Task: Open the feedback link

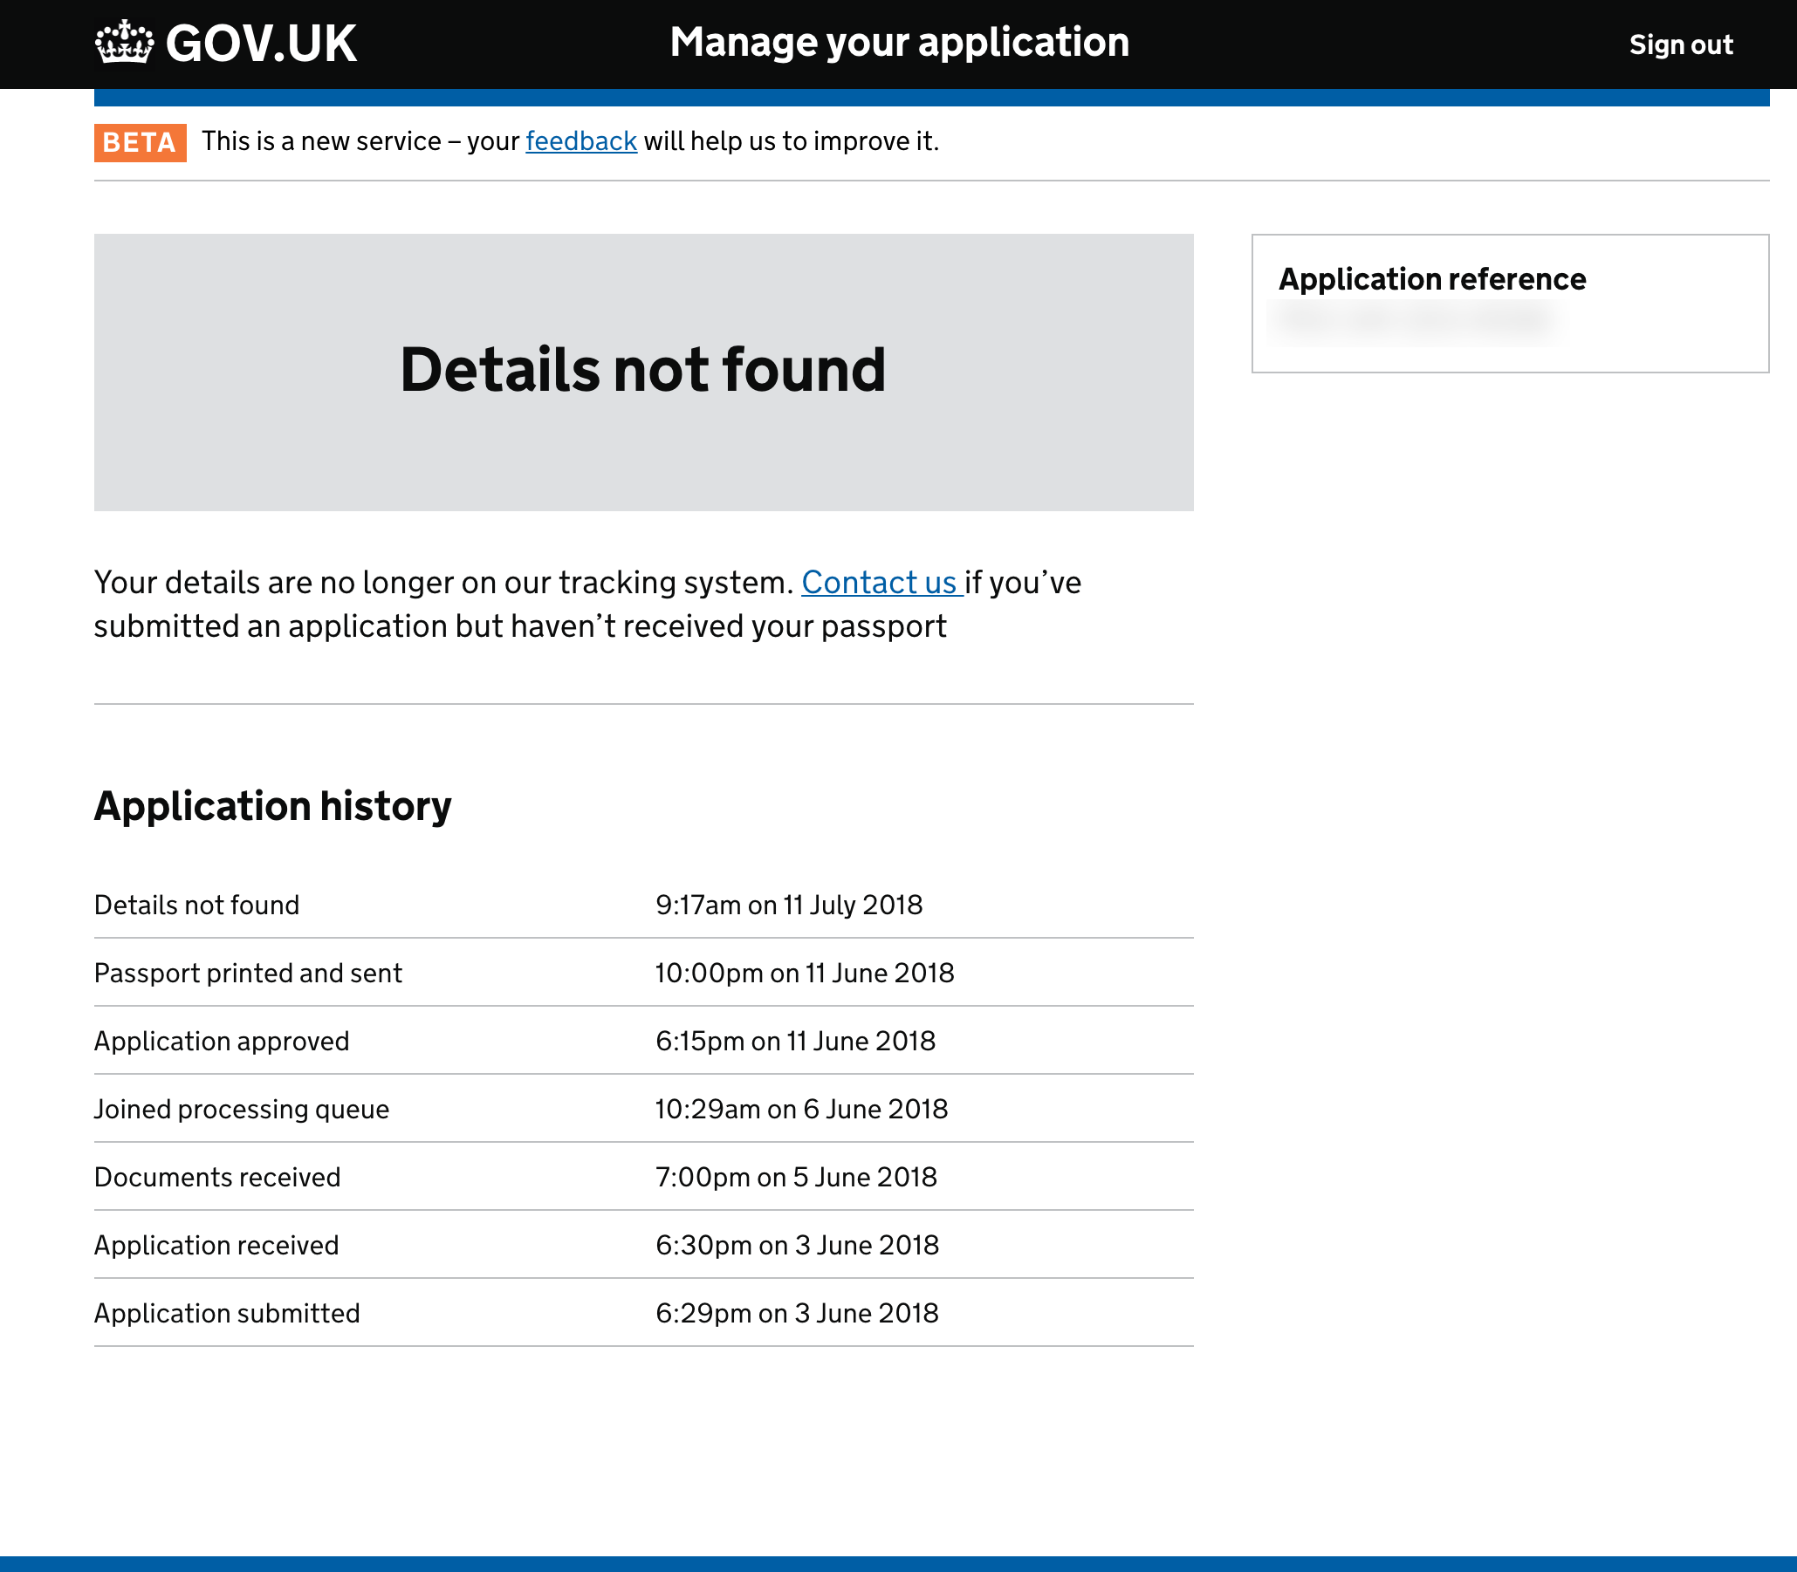Action: pyautogui.click(x=581, y=141)
